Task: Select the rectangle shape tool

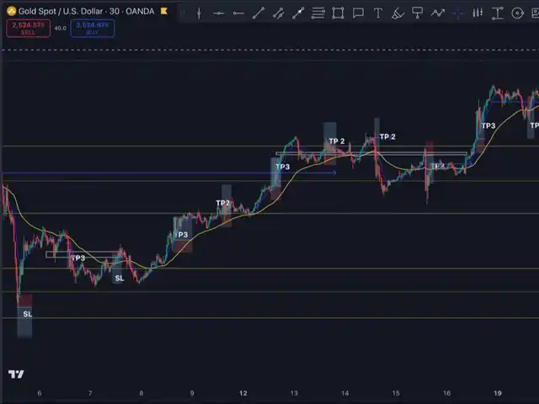Action: pyautogui.click(x=338, y=13)
